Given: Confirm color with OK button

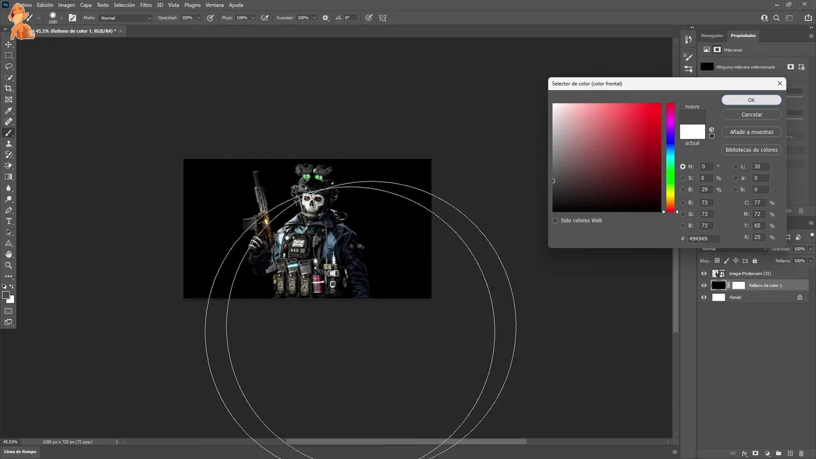Looking at the screenshot, I should [x=752, y=100].
